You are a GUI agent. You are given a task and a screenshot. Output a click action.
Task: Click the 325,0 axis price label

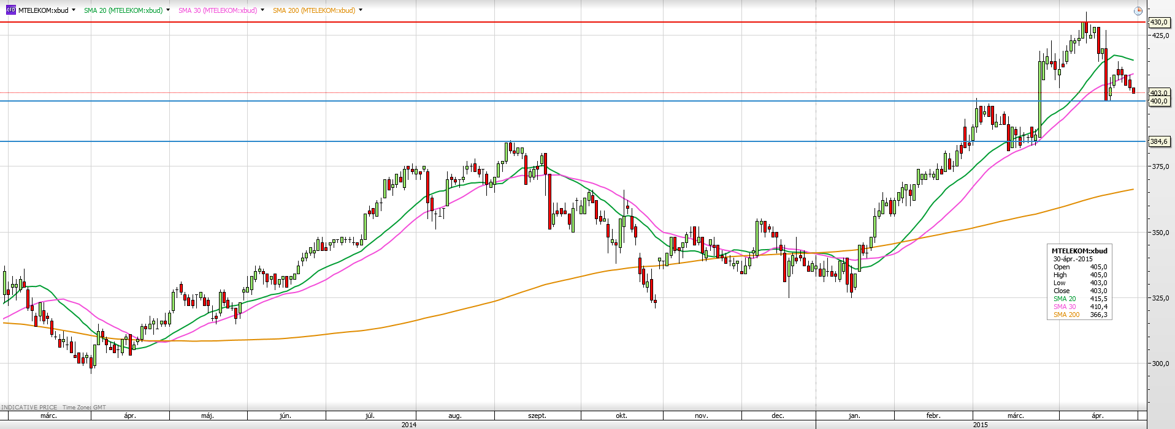coord(1160,298)
